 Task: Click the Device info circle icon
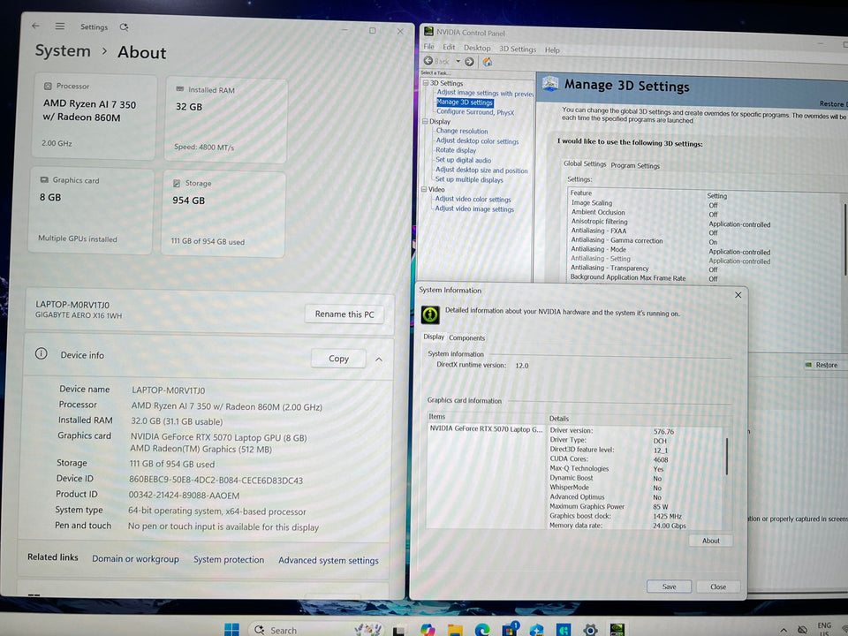[x=42, y=353]
